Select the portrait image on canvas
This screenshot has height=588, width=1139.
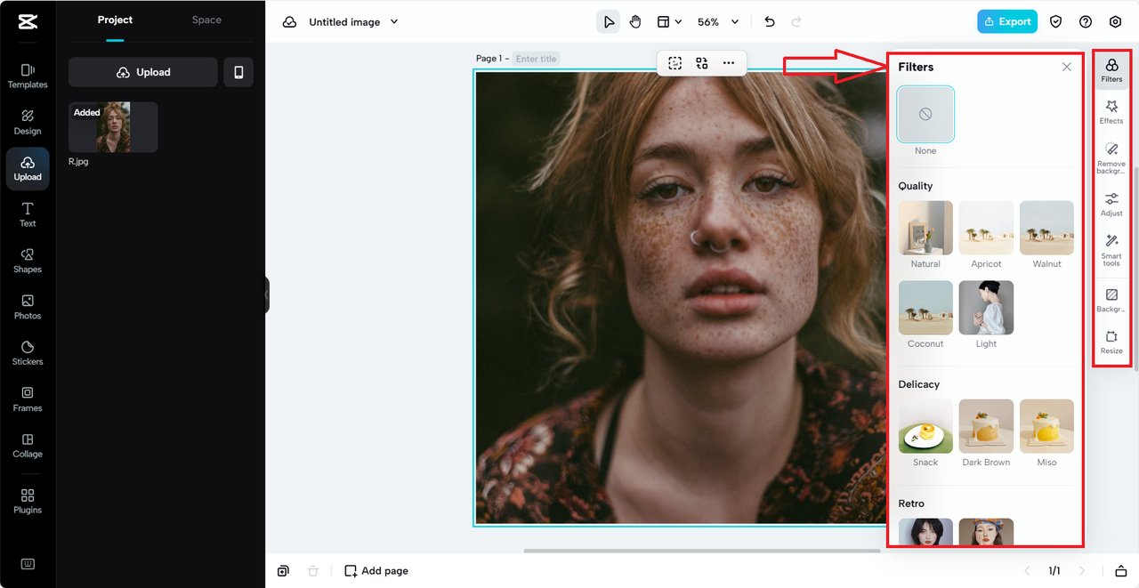(x=681, y=298)
